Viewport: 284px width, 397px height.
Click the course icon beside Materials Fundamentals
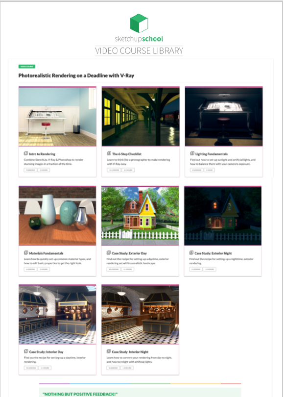26,253
